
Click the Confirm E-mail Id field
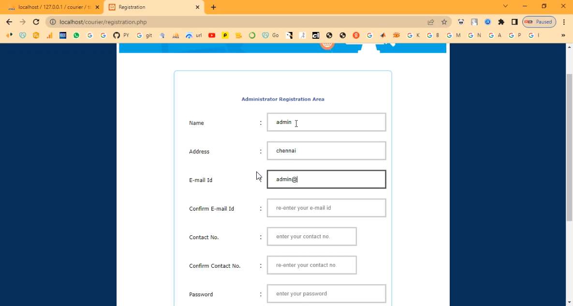tap(326, 208)
